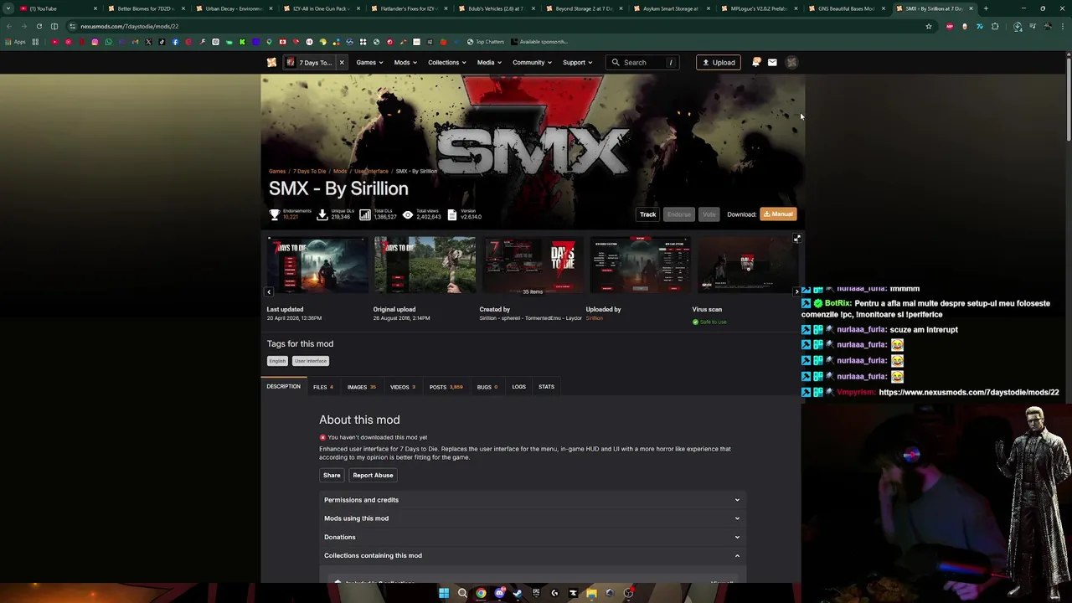This screenshot has width=1072, height=603.
Task: Click the total downloads chart icon
Action: click(x=365, y=215)
